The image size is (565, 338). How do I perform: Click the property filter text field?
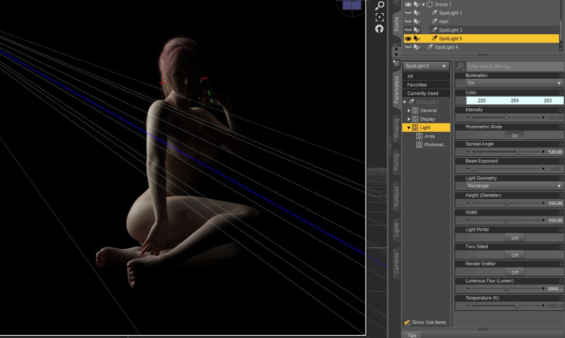[x=515, y=66]
